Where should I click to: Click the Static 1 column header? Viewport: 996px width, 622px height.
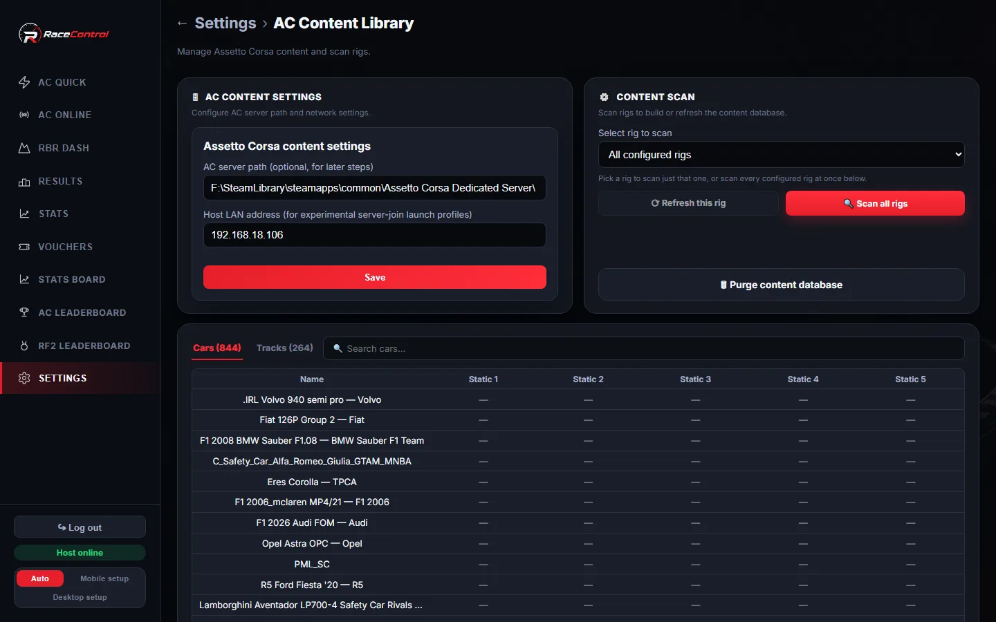(483, 379)
